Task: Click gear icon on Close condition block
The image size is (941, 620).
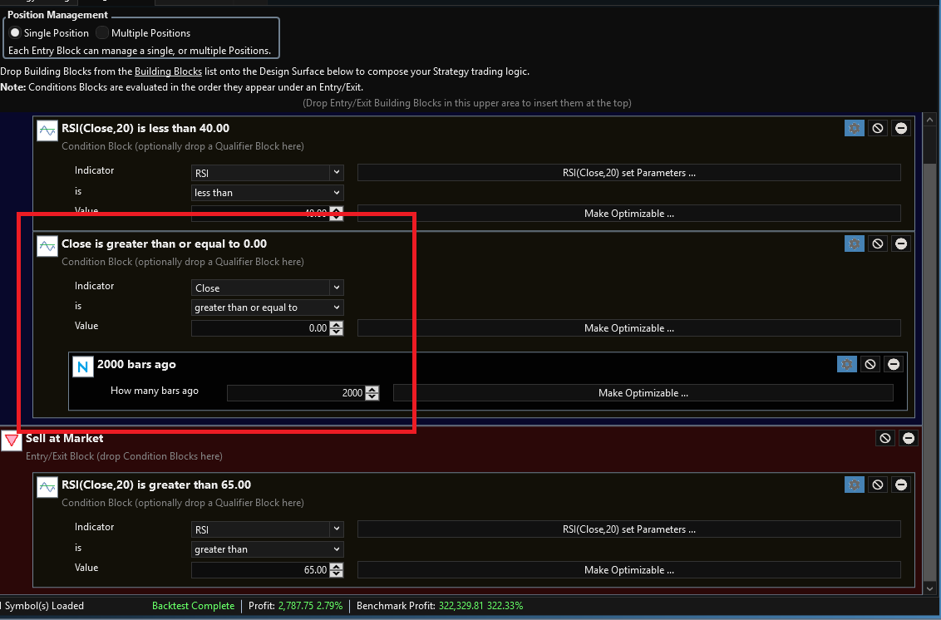Action: pos(854,244)
